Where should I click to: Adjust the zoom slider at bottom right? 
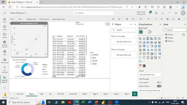pyautogui.click(x=162, y=98)
